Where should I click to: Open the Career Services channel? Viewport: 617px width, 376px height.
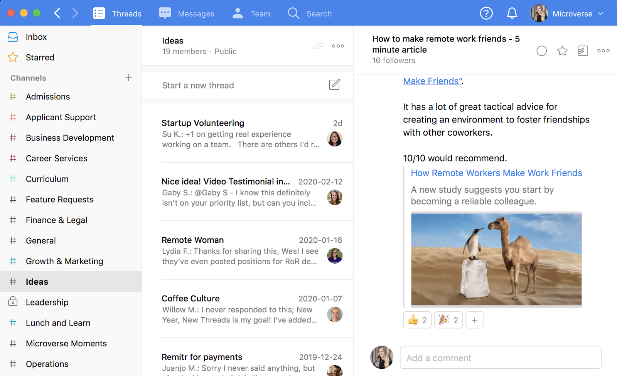click(x=71, y=158)
